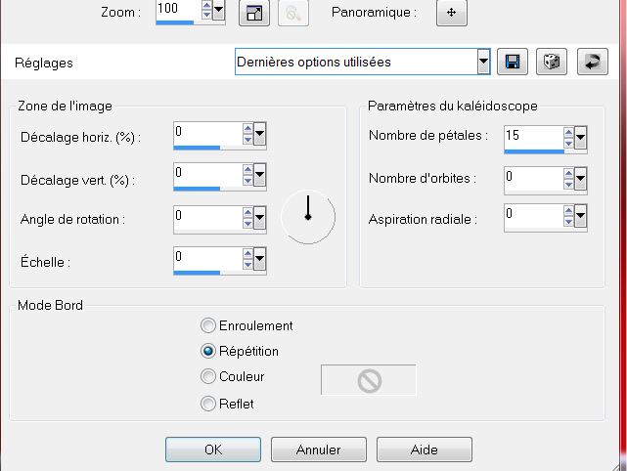
Task: Select the Reflet edge mode
Action: tap(208, 404)
